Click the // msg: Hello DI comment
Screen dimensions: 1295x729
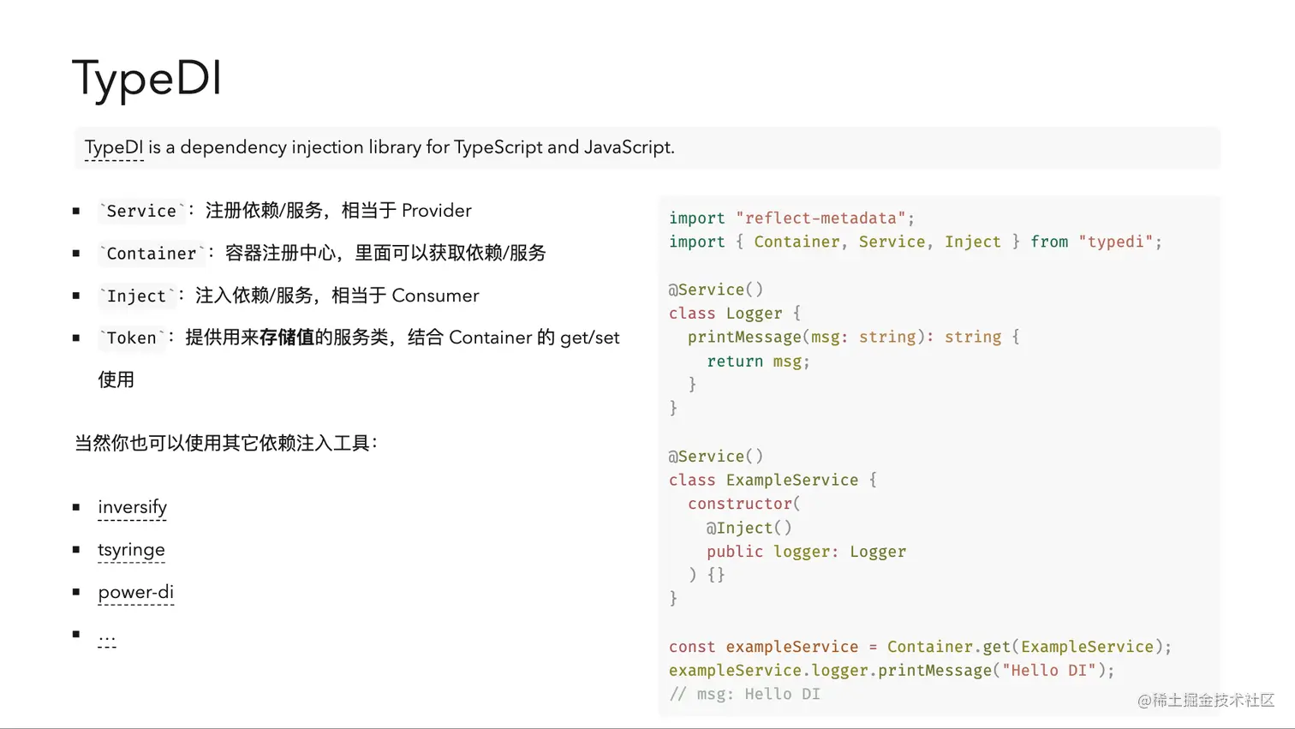744,694
